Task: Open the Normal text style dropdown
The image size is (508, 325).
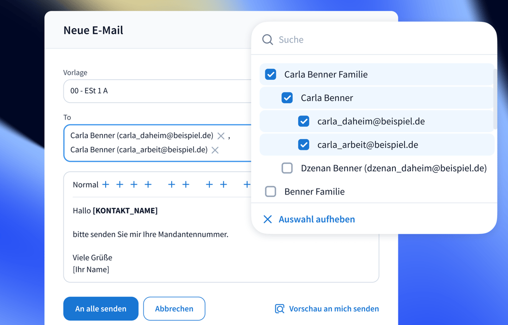Action: [85, 185]
